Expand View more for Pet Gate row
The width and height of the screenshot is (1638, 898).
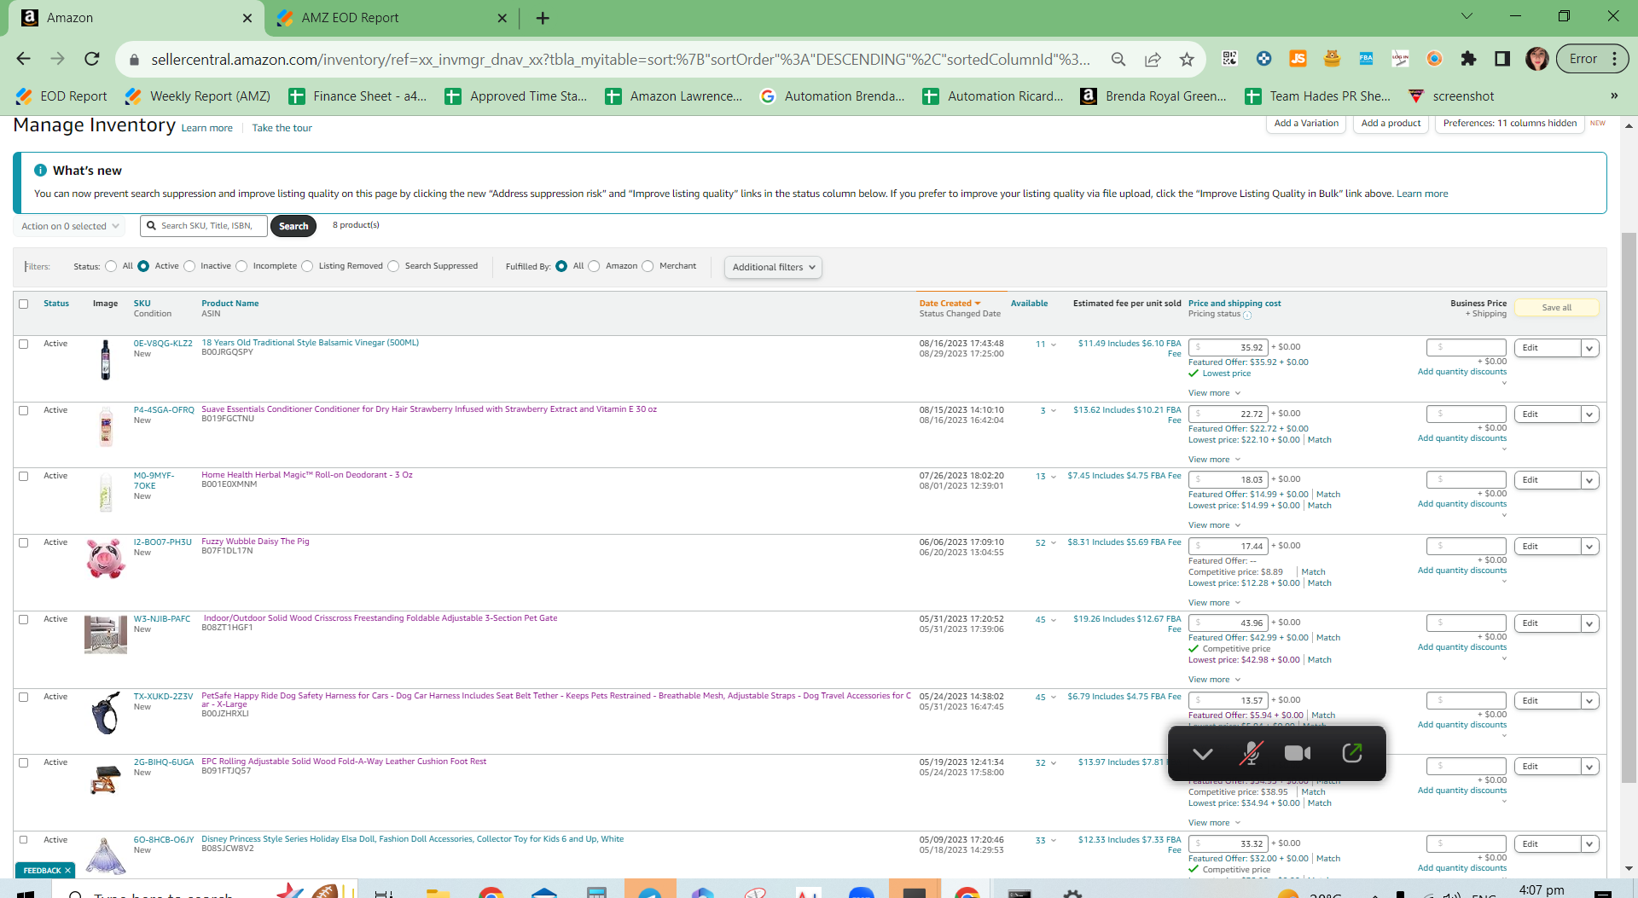1215,680
